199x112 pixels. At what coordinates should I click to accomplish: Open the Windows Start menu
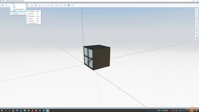point(2,110)
